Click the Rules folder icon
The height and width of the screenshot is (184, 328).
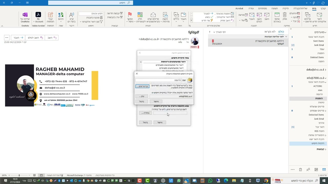176,15
